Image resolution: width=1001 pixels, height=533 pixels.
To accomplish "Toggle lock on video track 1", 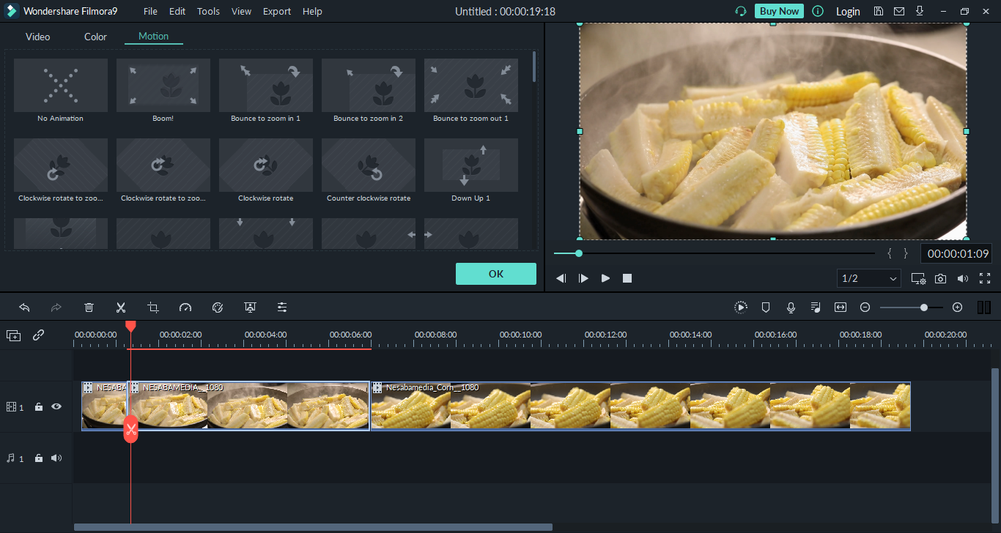I will 39,407.
